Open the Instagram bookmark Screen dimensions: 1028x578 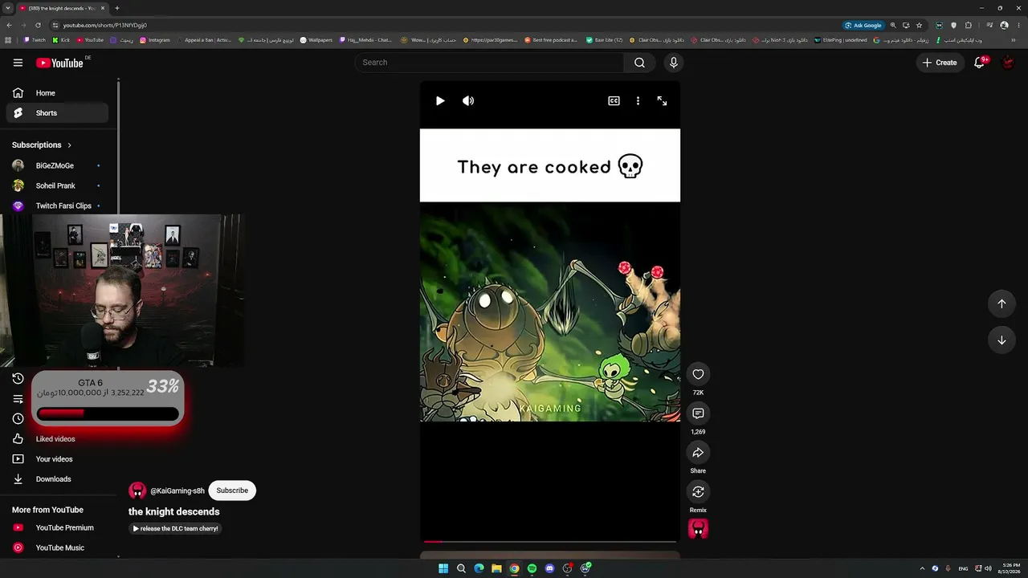pyautogui.click(x=155, y=40)
